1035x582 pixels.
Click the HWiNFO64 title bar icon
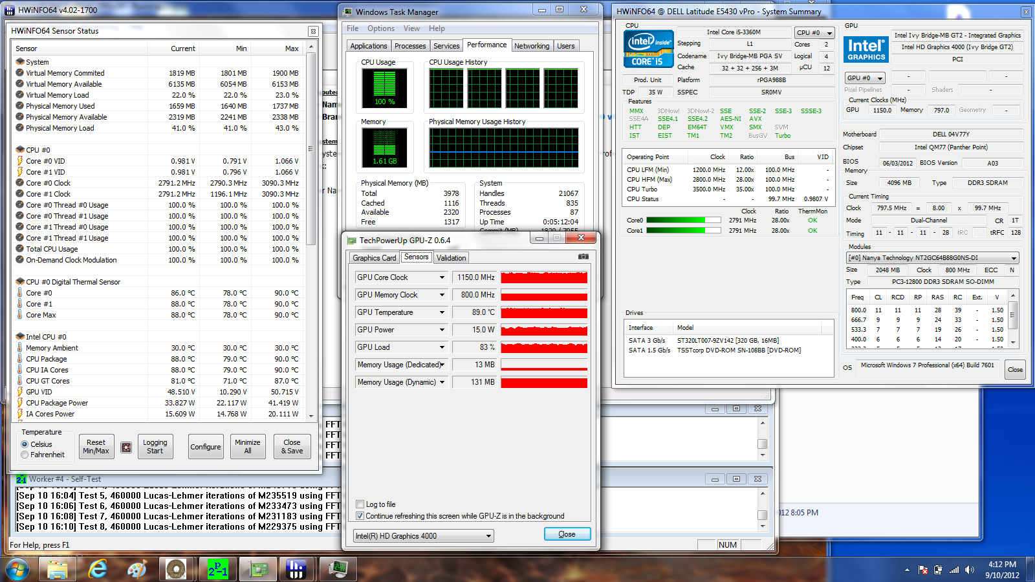point(9,10)
